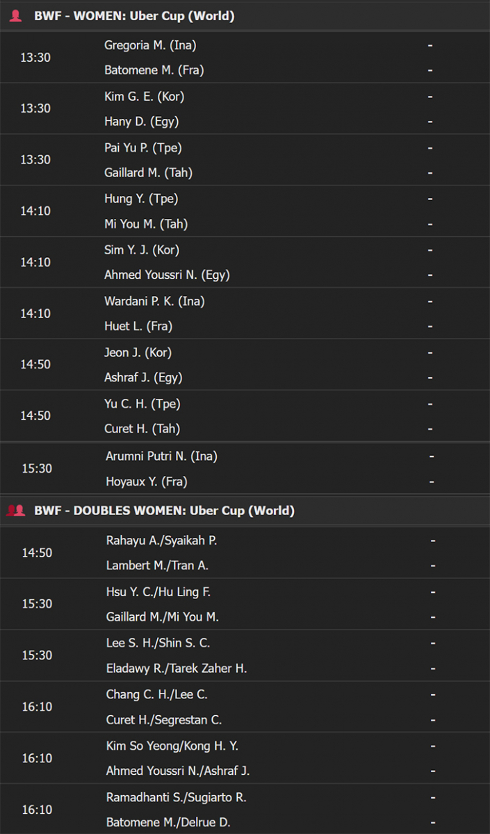Open Wardani P. K. (Ina) match
The height and width of the screenshot is (834, 490).
click(245, 313)
